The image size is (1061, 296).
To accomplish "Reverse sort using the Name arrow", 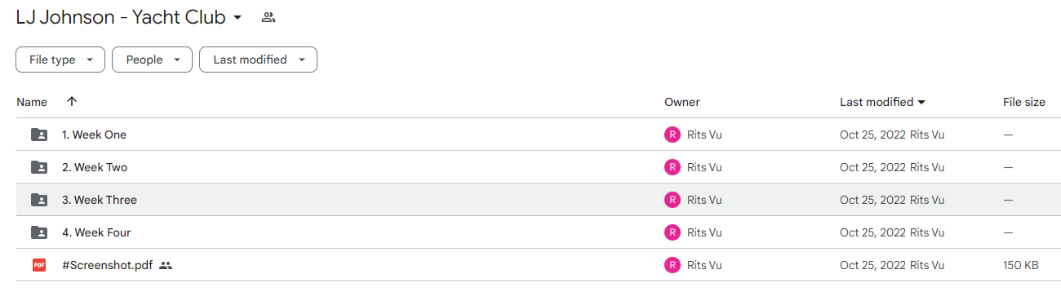I will pyautogui.click(x=72, y=102).
